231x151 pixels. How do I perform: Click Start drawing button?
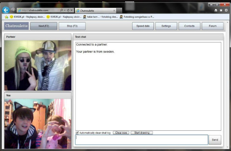click(x=142, y=133)
